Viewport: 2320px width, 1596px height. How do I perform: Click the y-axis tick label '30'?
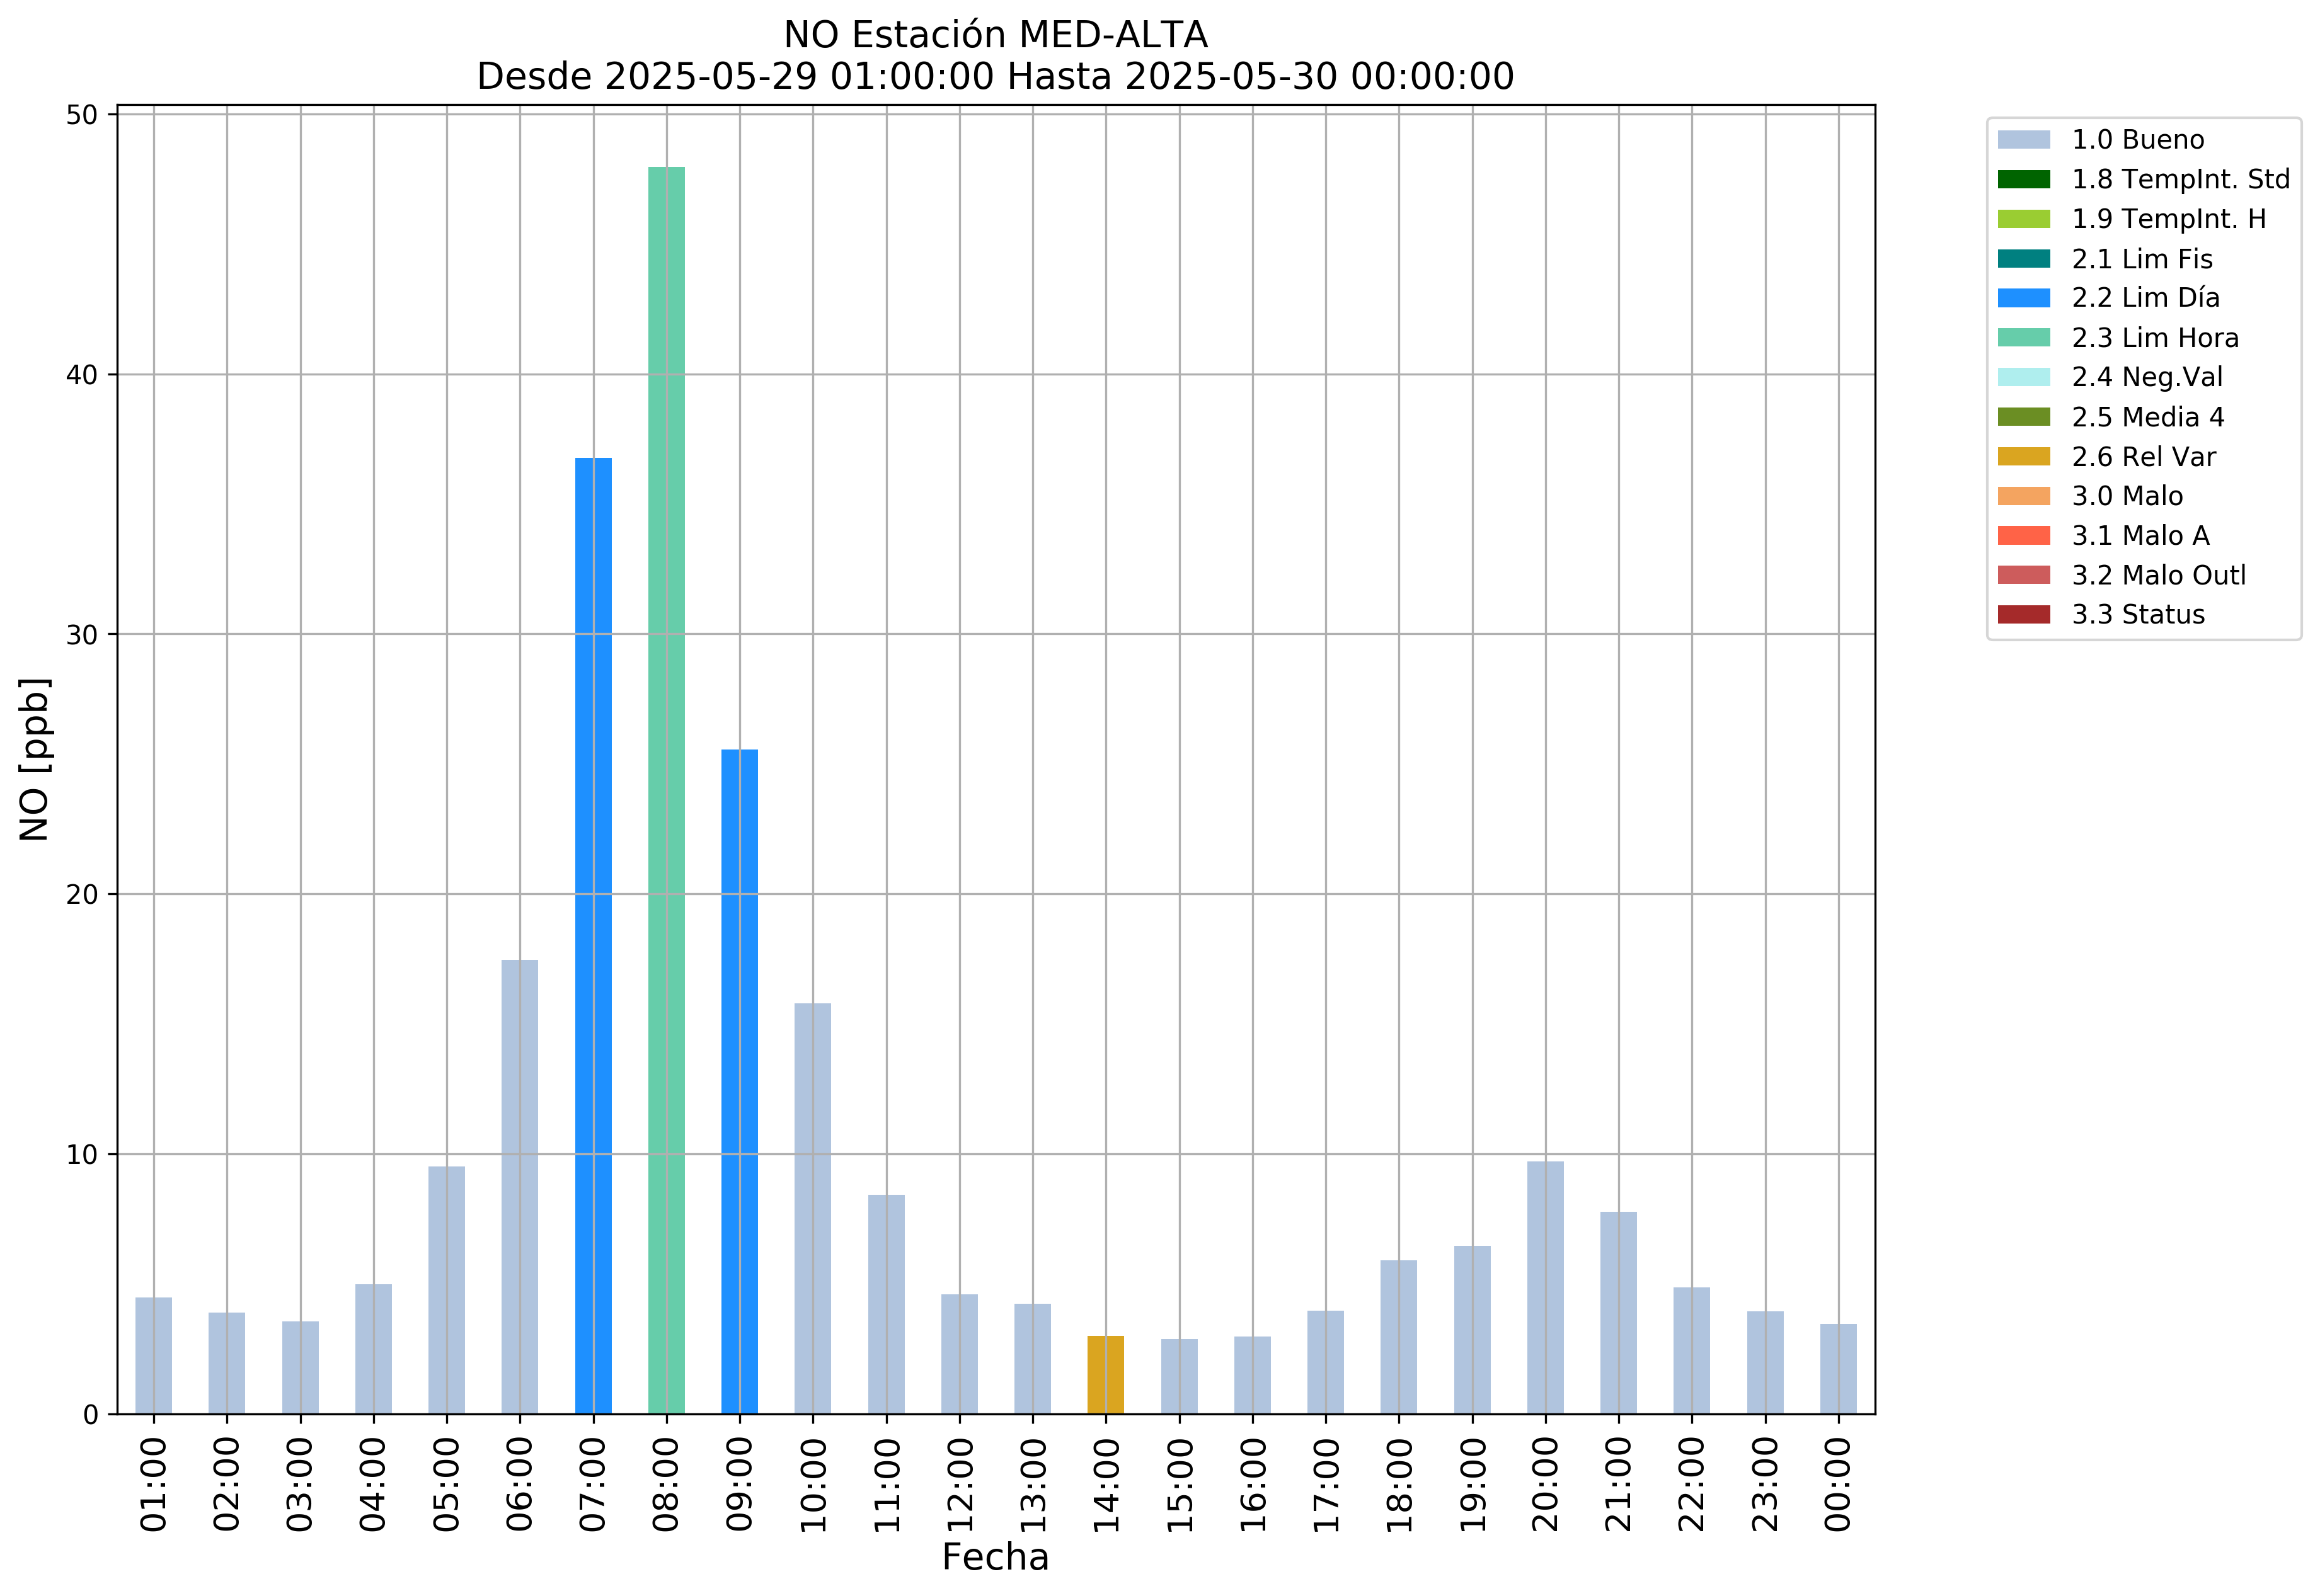83,635
